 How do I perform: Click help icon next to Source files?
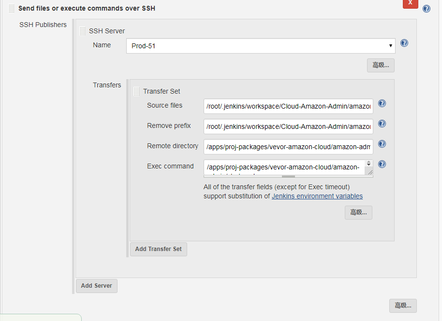[382, 103]
